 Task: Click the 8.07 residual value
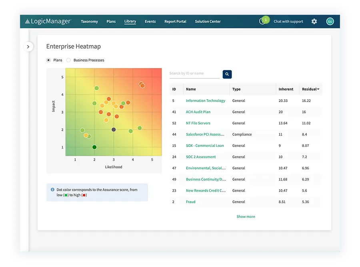tap(305, 145)
